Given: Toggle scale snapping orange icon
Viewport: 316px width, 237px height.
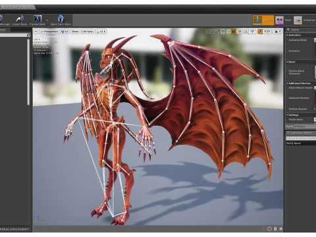Looking at the screenshot, I should tap(260, 32).
